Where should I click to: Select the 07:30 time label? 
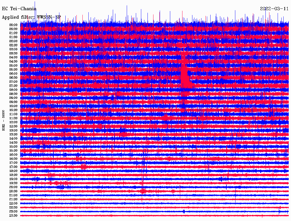tap(13, 86)
